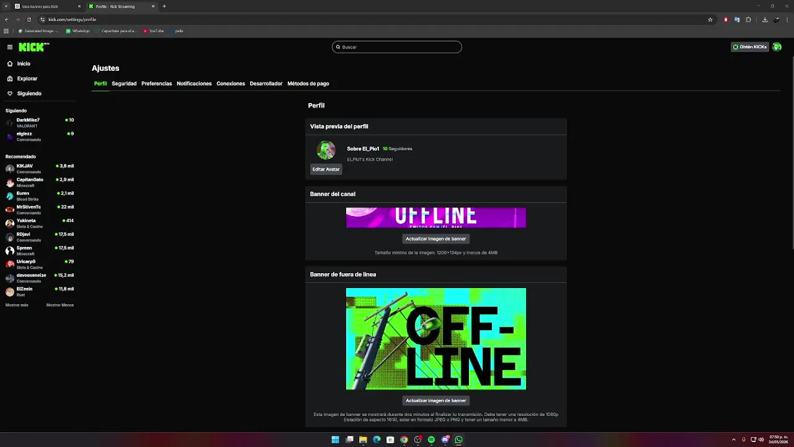This screenshot has width=794, height=447.
Task: Open the Métodos de pago tab
Action: [x=308, y=84]
